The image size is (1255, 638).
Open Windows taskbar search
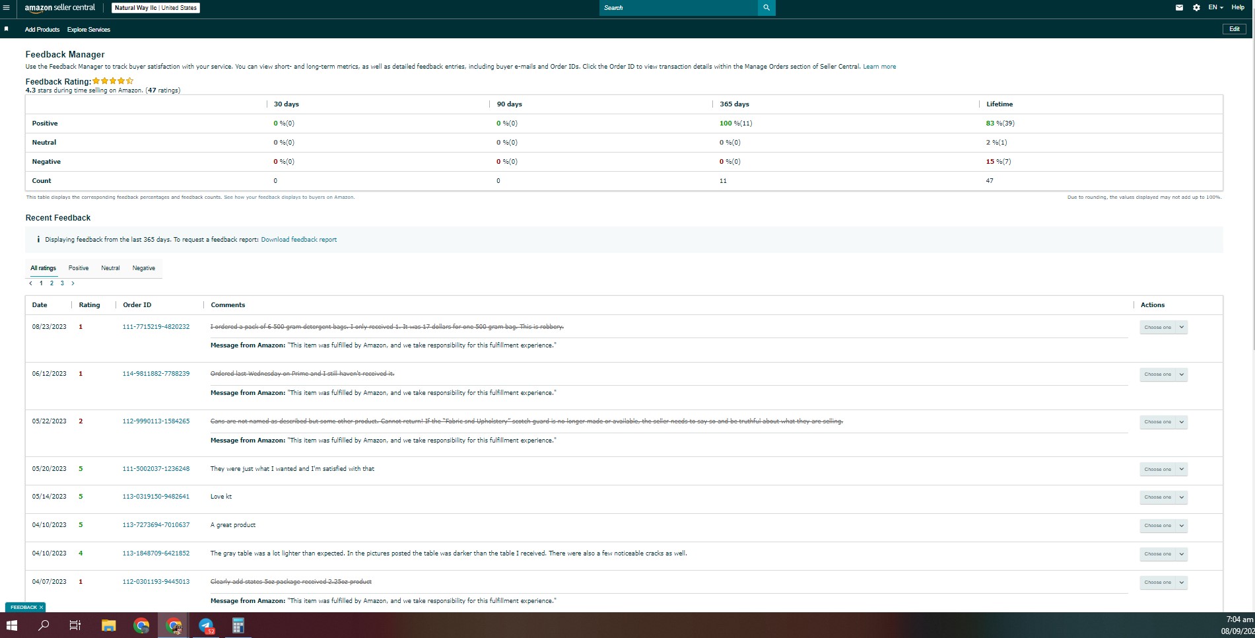(x=44, y=625)
